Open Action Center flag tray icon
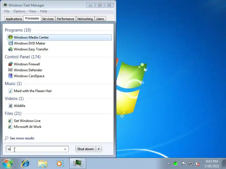The image size is (226, 169). pyautogui.click(x=183, y=164)
